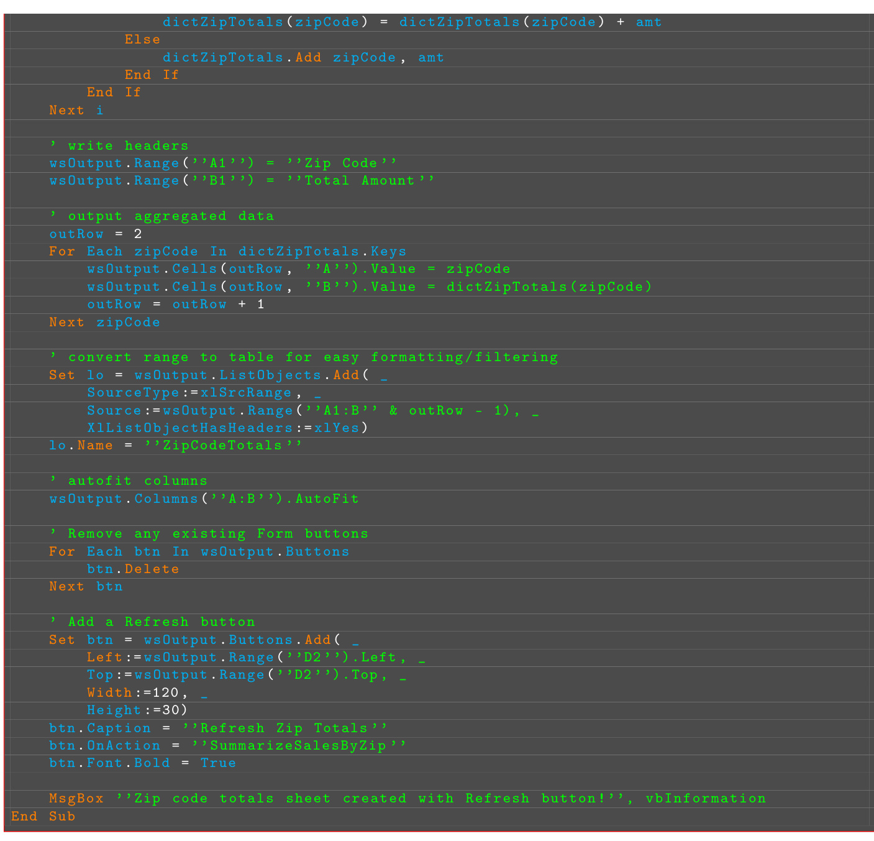Click the 'btn.Font.Bold = True' line
Image resolution: width=874 pixels, height=841 pixels.
(142, 763)
